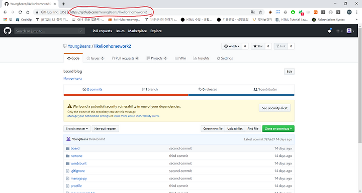Open the notifications bell icon
362x193 pixels.
pyautogui.click(x=329, y=31)
